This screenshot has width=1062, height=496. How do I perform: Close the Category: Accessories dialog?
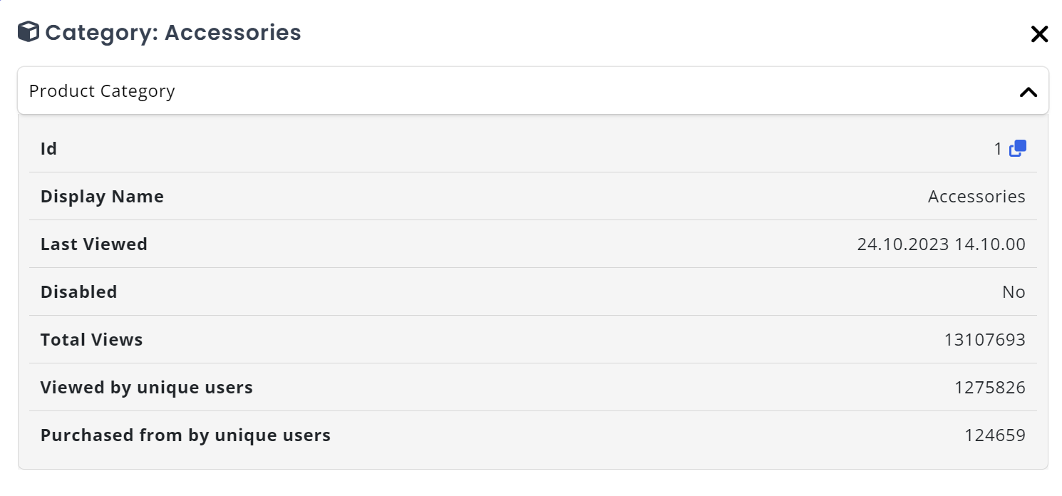coord(1039,33)
